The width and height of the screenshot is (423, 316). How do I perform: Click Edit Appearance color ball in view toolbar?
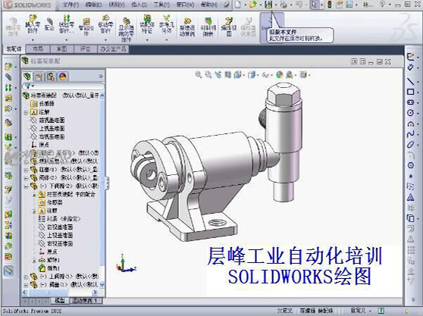[280, 75]
